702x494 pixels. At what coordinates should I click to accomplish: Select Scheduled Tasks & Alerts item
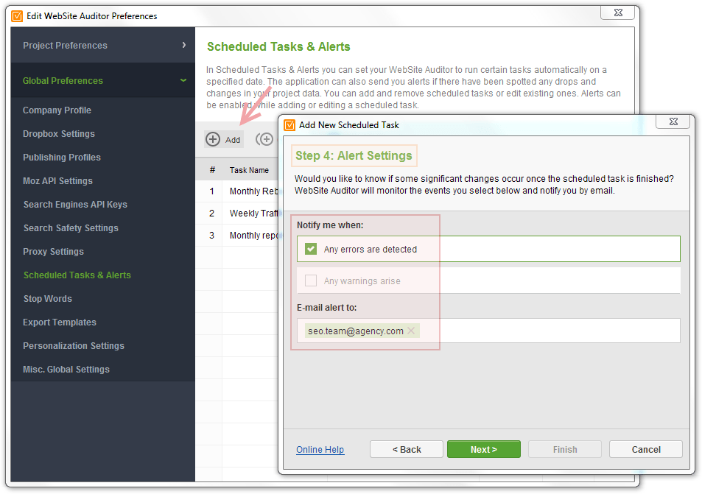[x=77, y=275]
